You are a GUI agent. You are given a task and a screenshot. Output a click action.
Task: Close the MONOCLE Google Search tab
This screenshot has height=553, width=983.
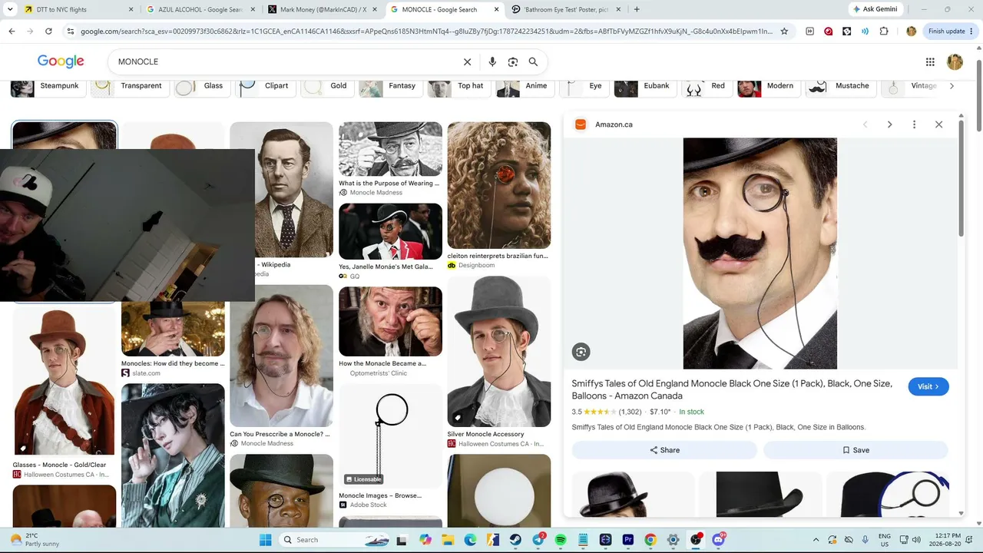point(495,9)
